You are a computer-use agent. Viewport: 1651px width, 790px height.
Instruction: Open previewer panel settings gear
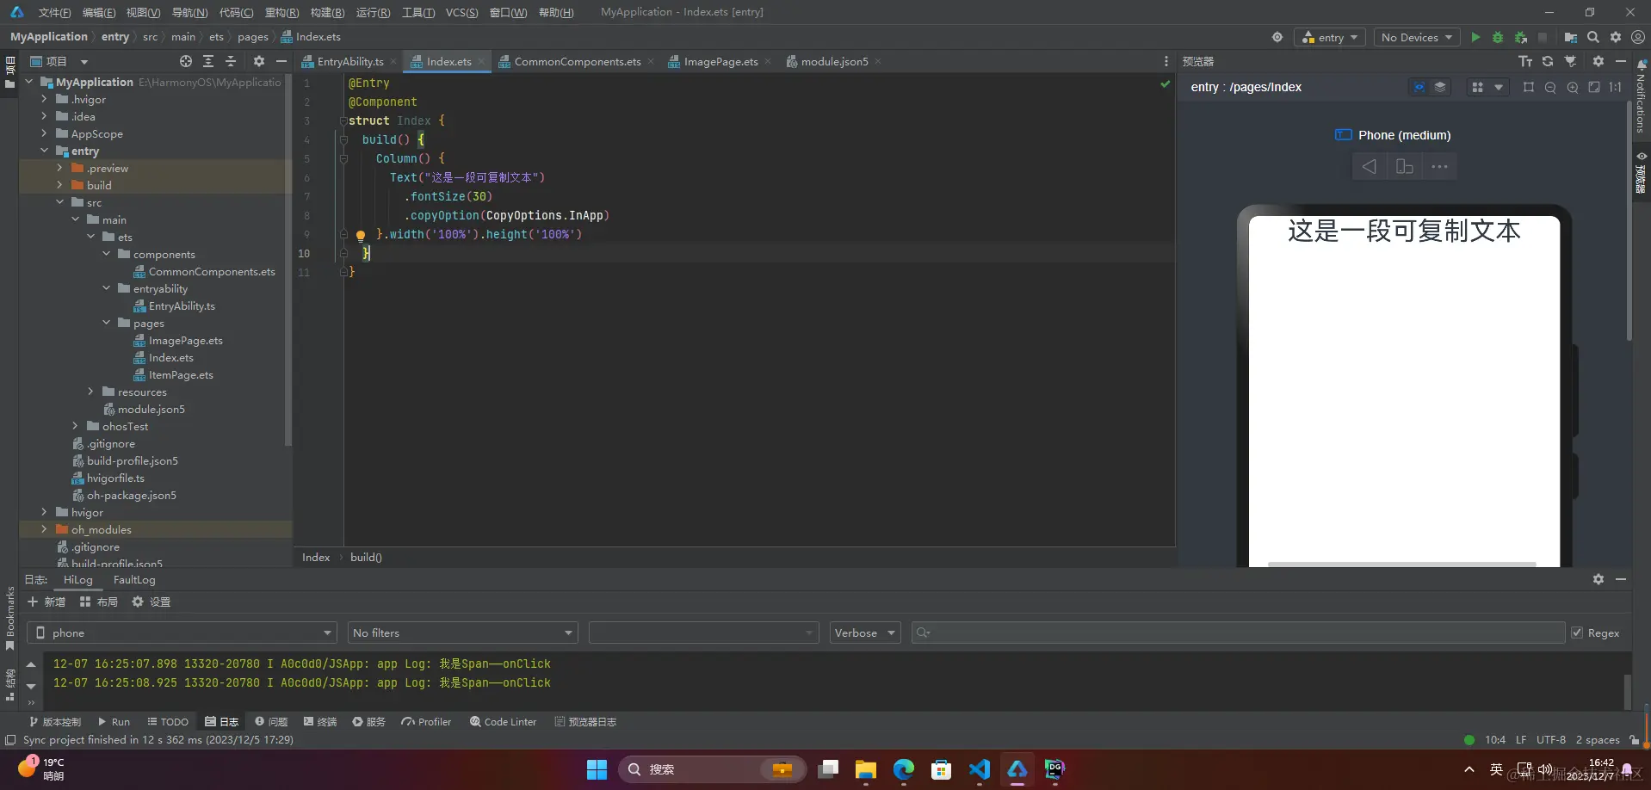pos(1598,61)
